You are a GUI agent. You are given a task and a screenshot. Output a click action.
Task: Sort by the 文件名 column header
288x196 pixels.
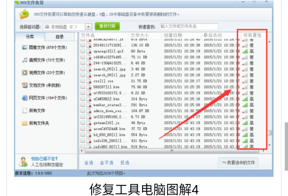(x=88, y=35)
